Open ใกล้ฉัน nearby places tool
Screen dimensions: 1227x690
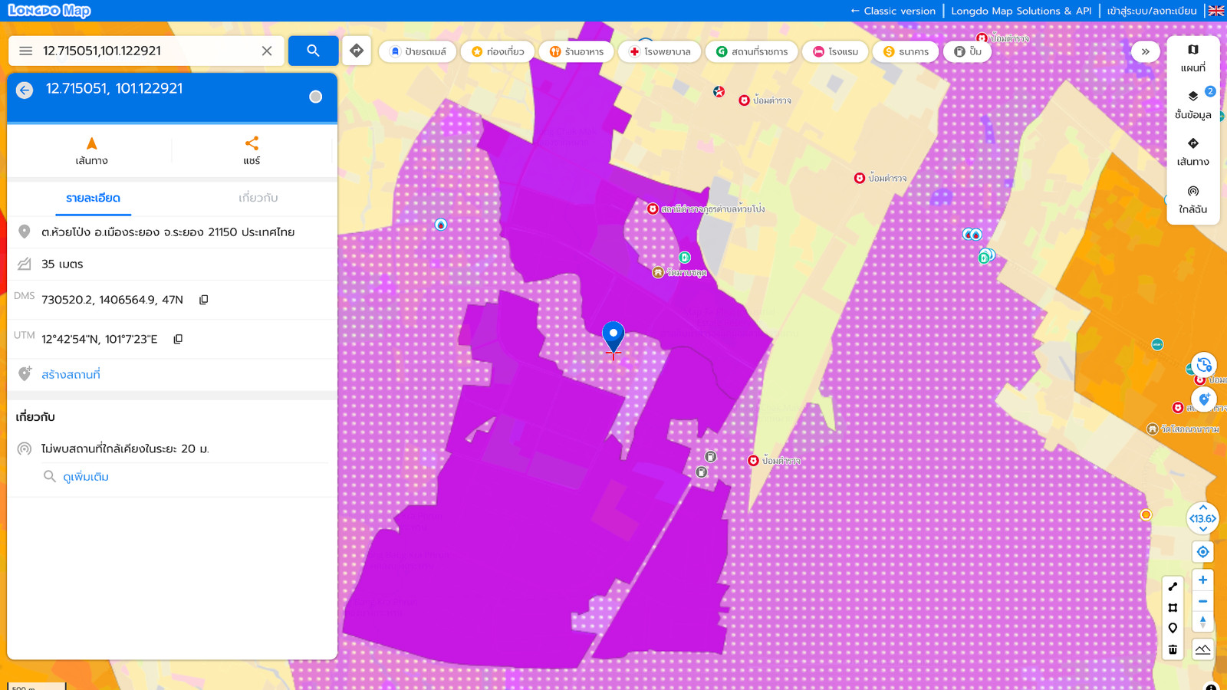tap(1192, 199)
